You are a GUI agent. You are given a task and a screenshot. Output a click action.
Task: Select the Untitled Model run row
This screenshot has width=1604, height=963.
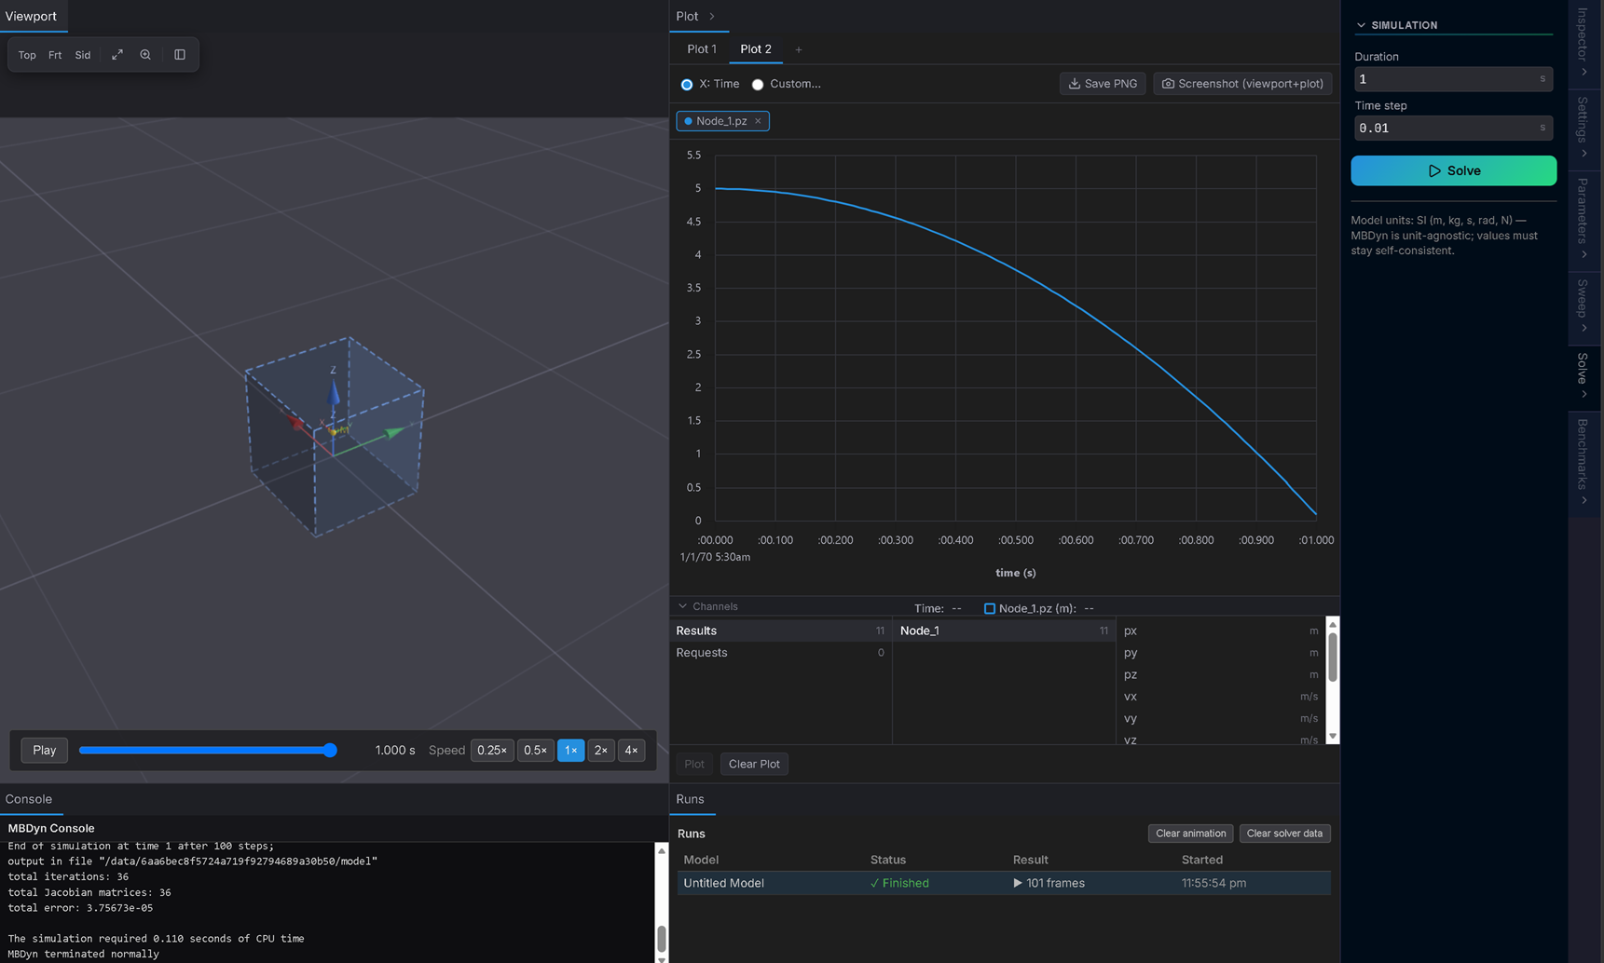[x=1004, y=883]
